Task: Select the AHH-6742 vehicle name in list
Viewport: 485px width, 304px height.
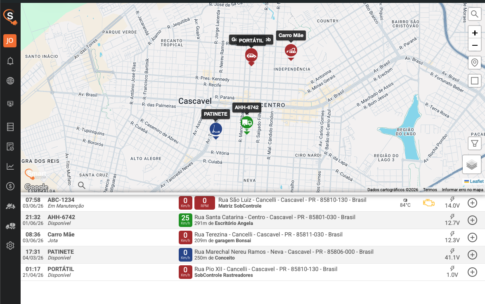Action: tap(61, 217)
